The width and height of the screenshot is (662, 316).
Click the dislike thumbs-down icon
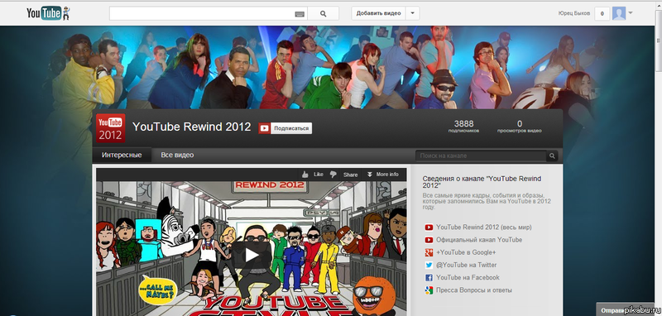point(333,175)
